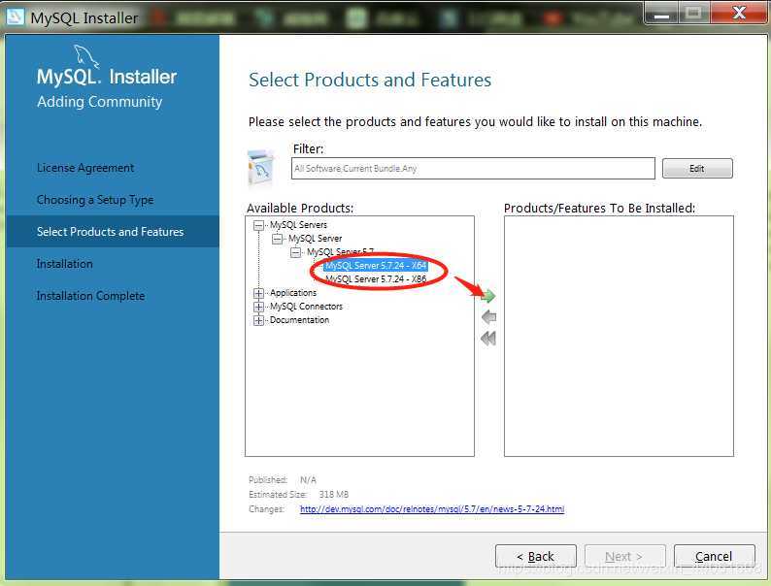Click the filter software package icon

coord(261,169)
